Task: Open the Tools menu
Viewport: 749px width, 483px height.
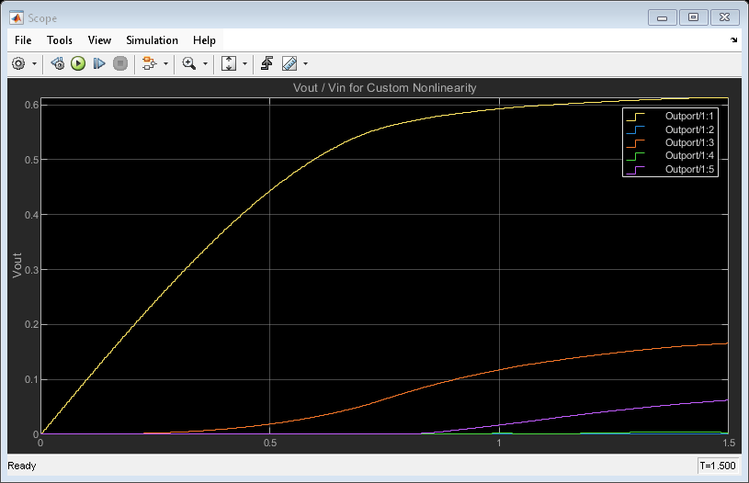Action: click(x=60, y=40)
